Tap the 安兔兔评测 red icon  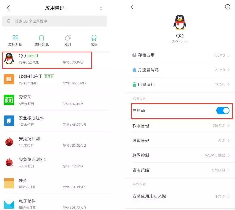point(9,142)
